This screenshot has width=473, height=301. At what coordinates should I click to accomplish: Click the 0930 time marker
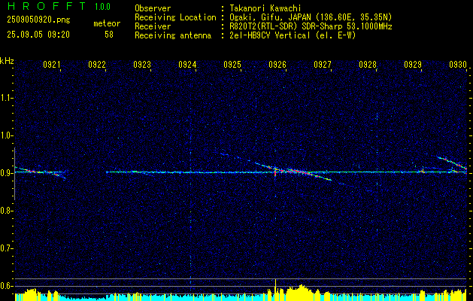pyautogui.click(x=458, y=64)
